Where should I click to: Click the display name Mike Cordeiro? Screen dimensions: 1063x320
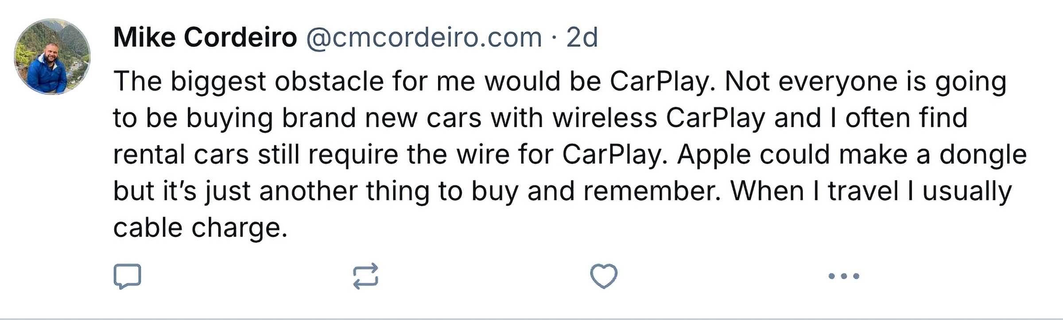(205, 37)
